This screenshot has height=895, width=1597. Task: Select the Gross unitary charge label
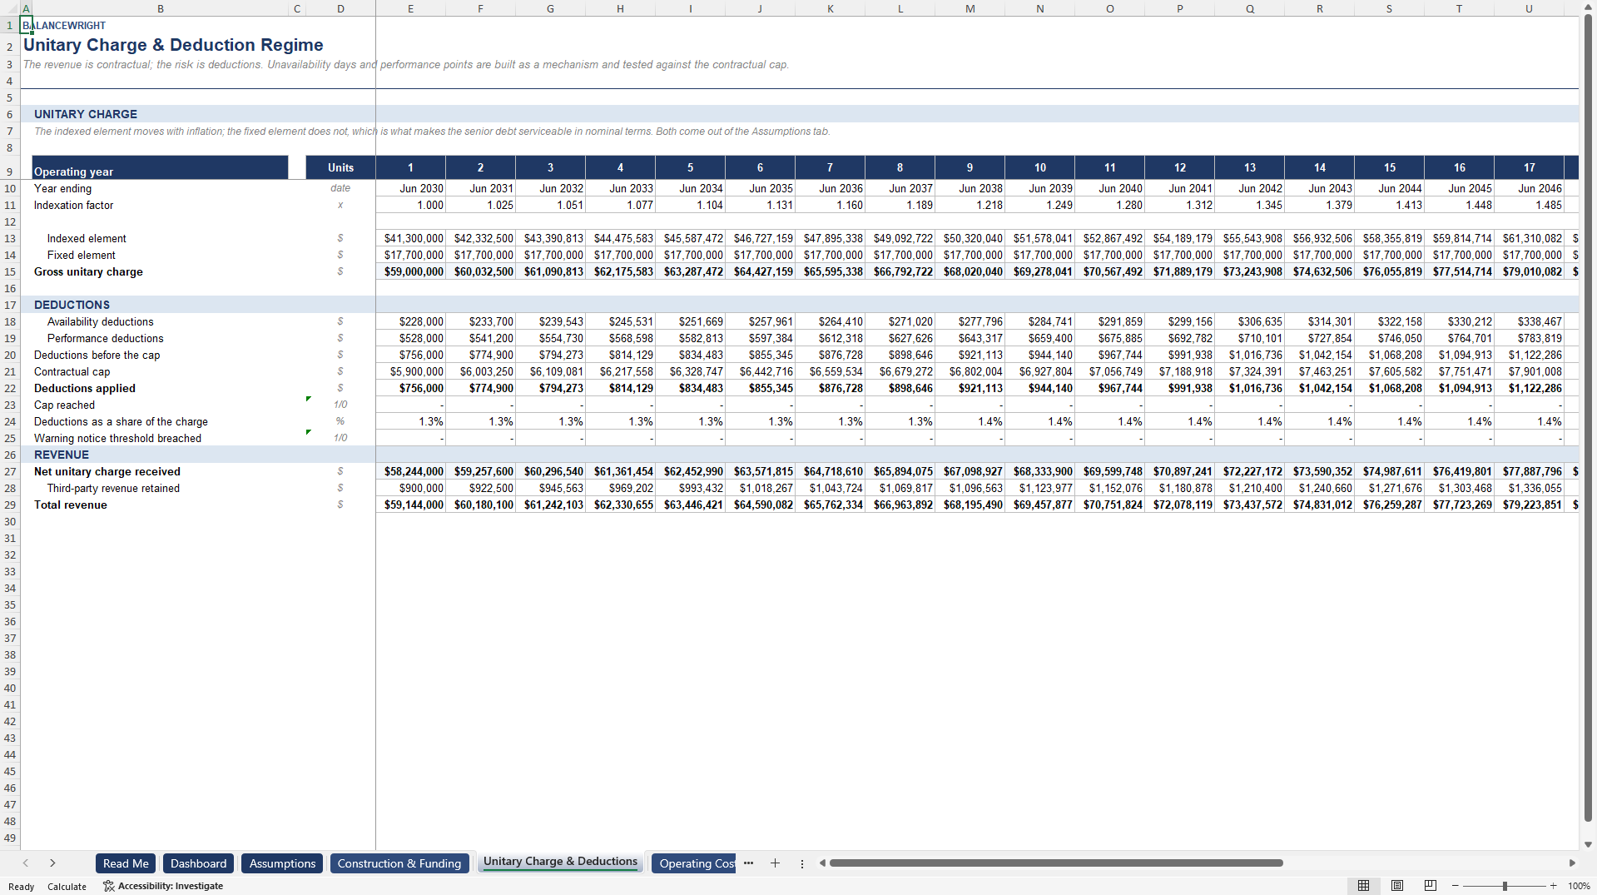click(x=88, y=271)
